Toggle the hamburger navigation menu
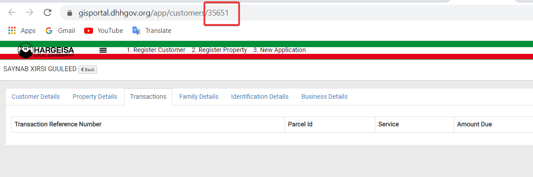 click(x=103, y=50)
